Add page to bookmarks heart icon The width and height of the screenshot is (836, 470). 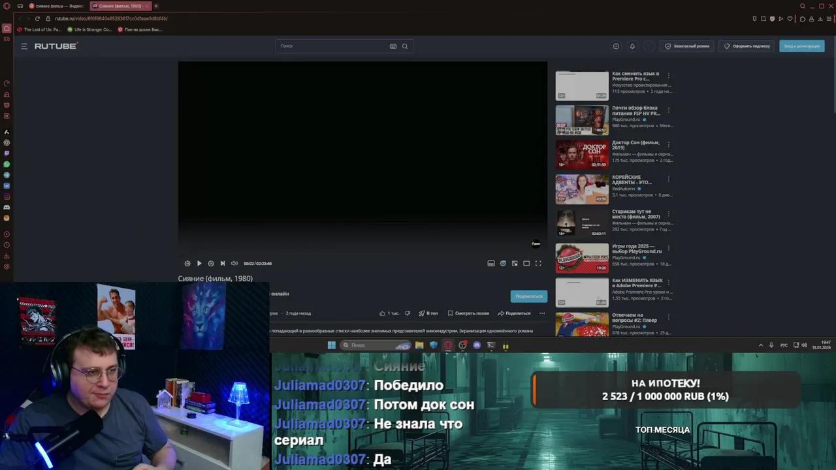pyautogui.click(x=790, y=18)
